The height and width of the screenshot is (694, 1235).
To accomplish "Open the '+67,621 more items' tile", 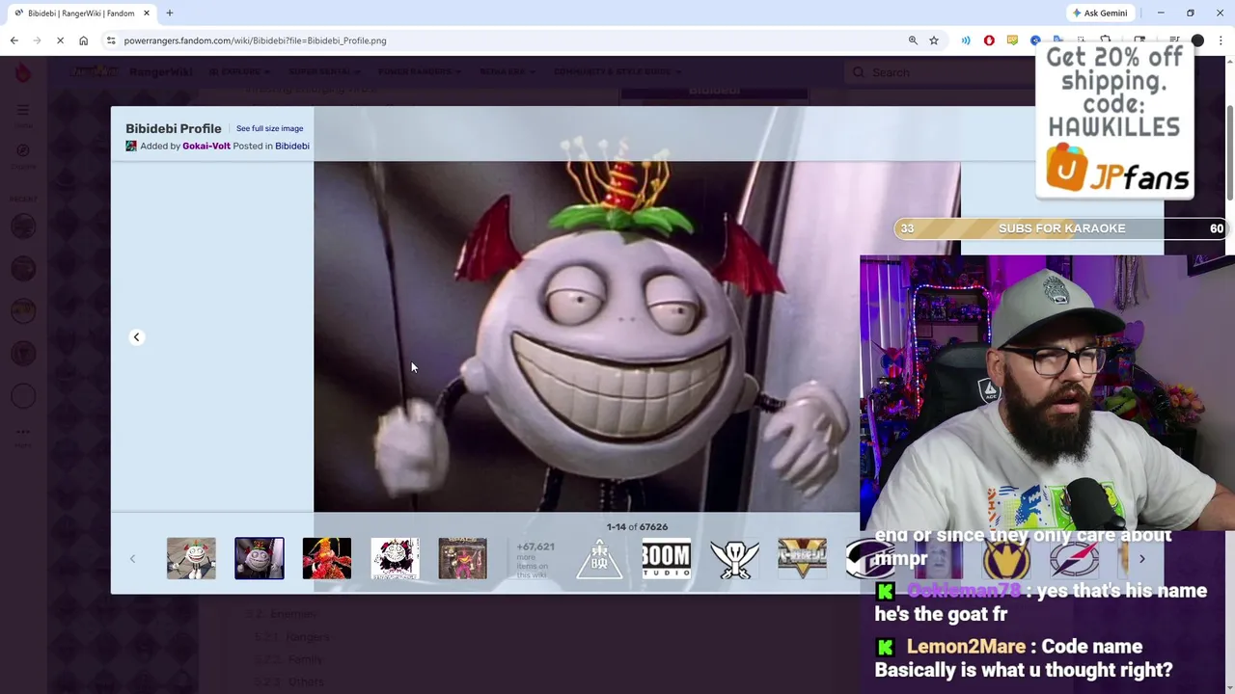I will (534, 559).
